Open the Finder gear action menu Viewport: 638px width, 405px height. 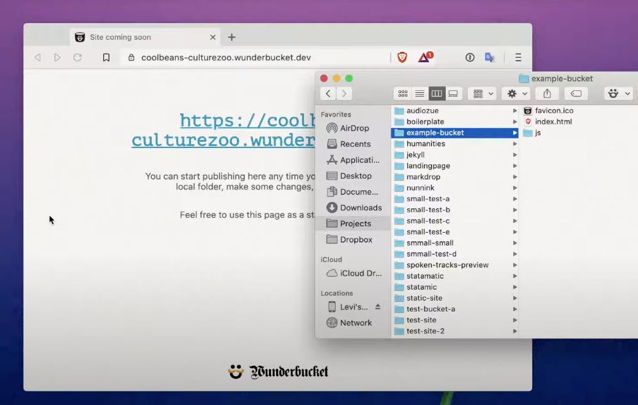(x=516, y=94)
